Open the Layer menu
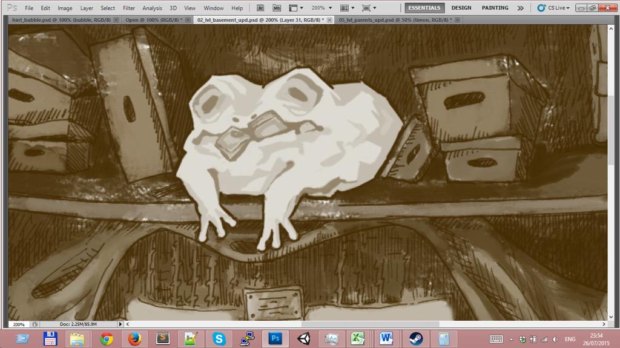Viewport: 620px width, 348px height. coord(87,8)
